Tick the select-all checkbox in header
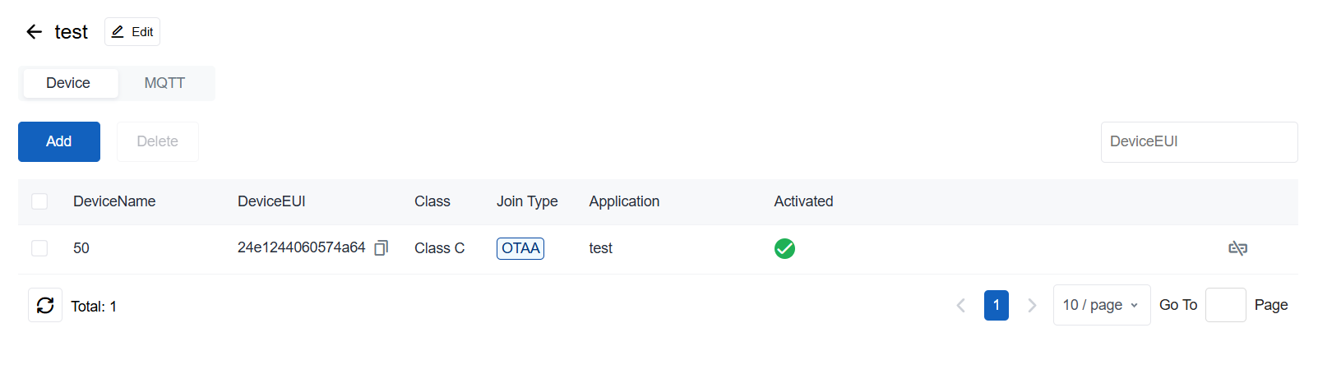Viewport: 1318px width, 374px height. (x=39, y=201)
